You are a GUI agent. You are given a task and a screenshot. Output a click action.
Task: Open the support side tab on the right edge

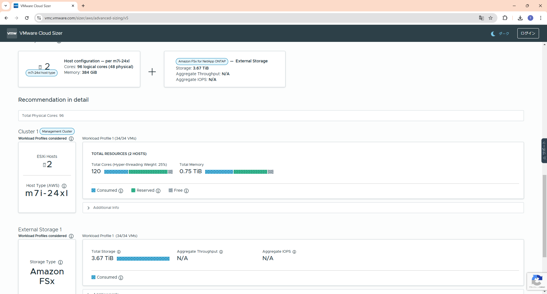click(544, 150)
